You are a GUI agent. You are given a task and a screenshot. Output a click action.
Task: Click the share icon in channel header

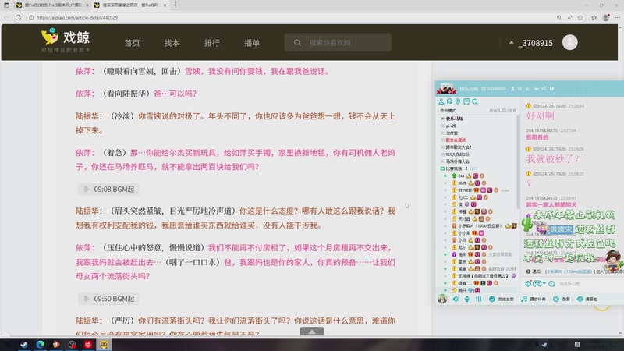pos(544,89)
